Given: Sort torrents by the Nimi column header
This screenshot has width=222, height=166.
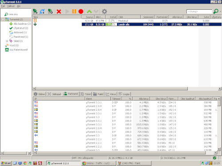Looking at the screenshot, I should pos(57,17).
